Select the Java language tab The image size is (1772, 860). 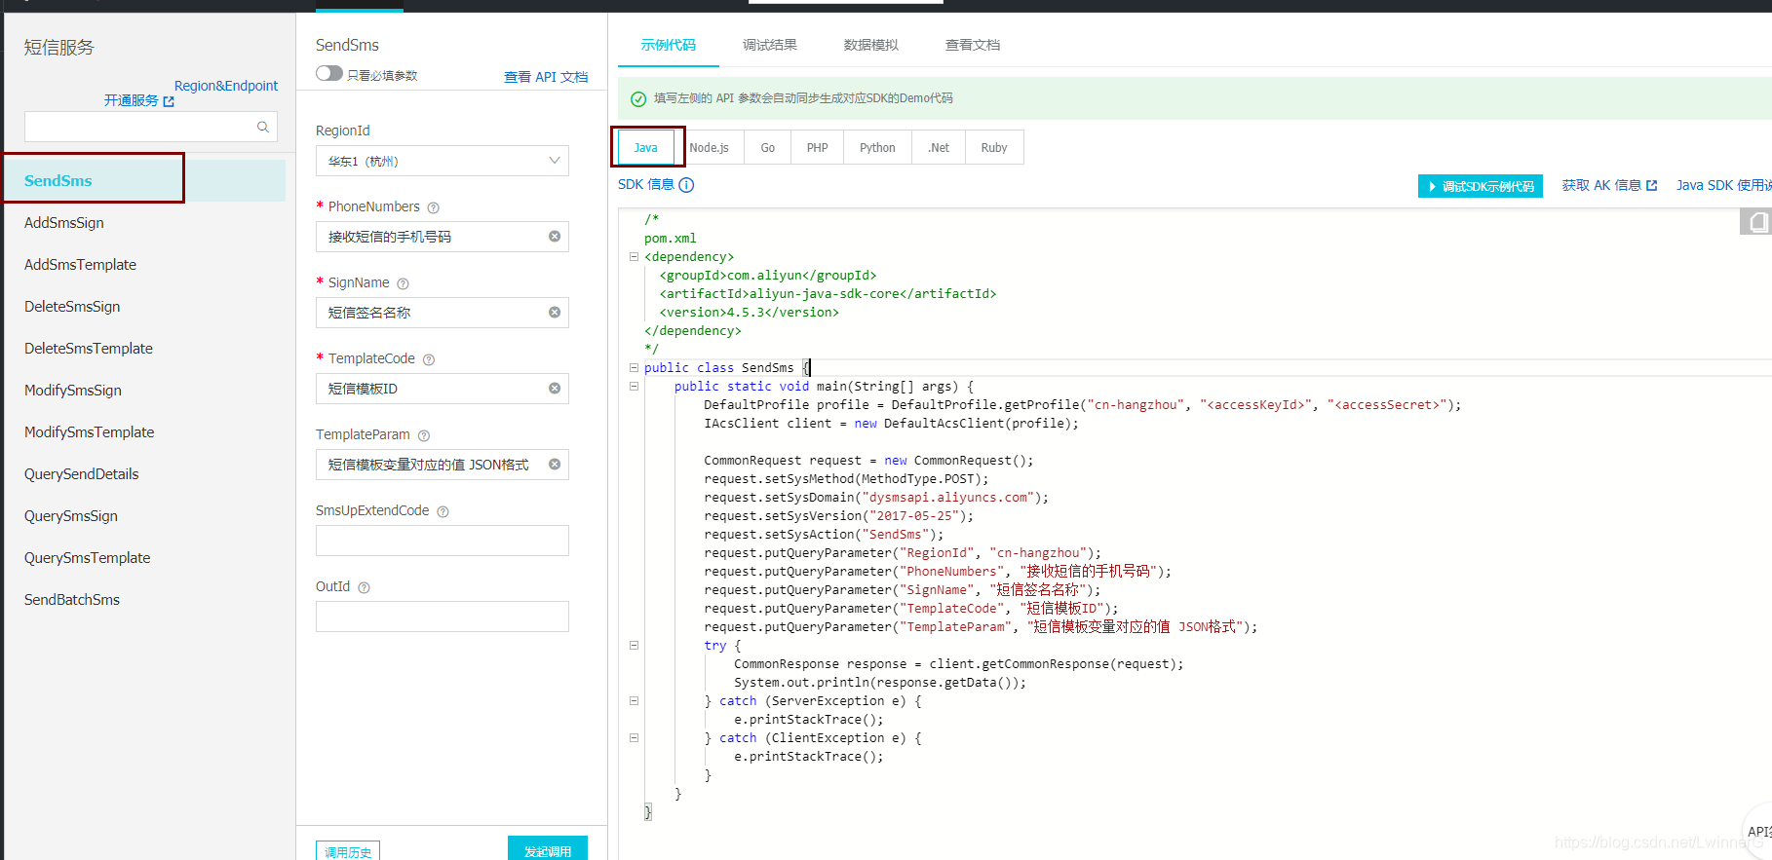[646, 148]
